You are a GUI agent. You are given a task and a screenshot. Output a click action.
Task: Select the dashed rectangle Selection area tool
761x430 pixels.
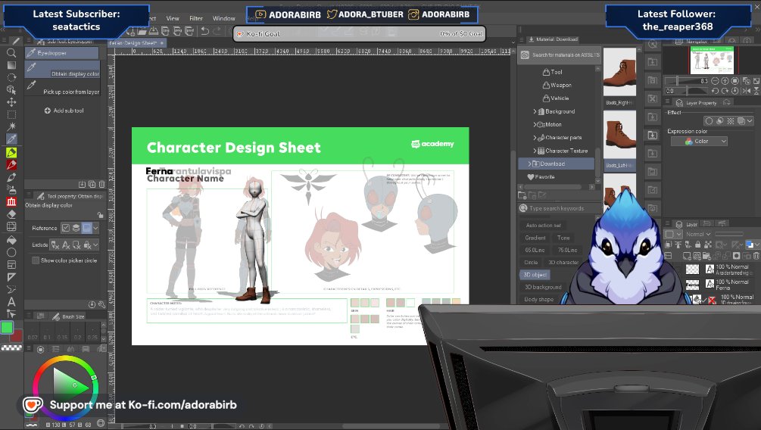[11, 114]
